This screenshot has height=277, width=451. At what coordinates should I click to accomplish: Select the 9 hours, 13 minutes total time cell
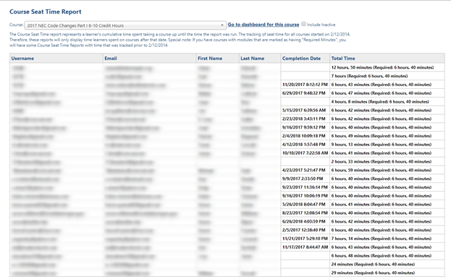[x=387, y=145]
